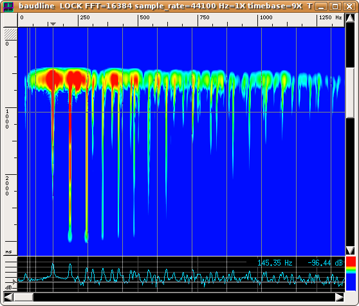Click the vertical scrollbar up arrow

click(350, 18)
